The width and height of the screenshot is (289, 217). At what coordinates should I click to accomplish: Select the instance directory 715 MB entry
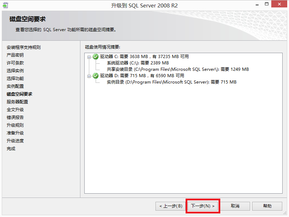[x=171, y=82]
